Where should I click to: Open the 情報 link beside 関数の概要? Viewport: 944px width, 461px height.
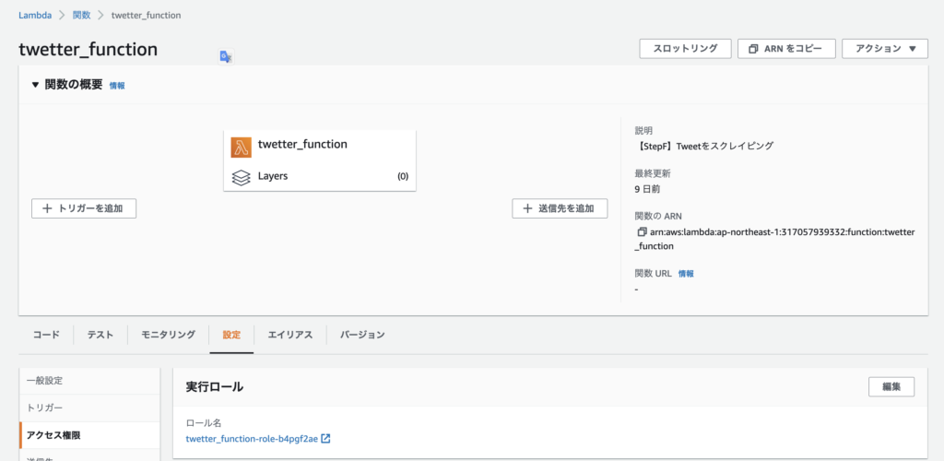coord(117,86)
